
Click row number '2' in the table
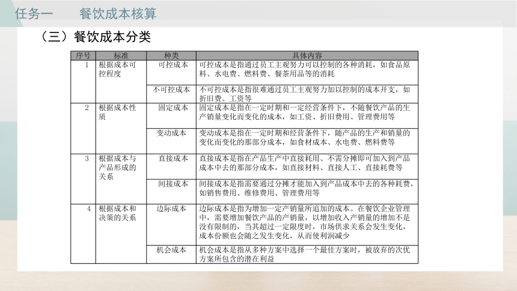87,108
